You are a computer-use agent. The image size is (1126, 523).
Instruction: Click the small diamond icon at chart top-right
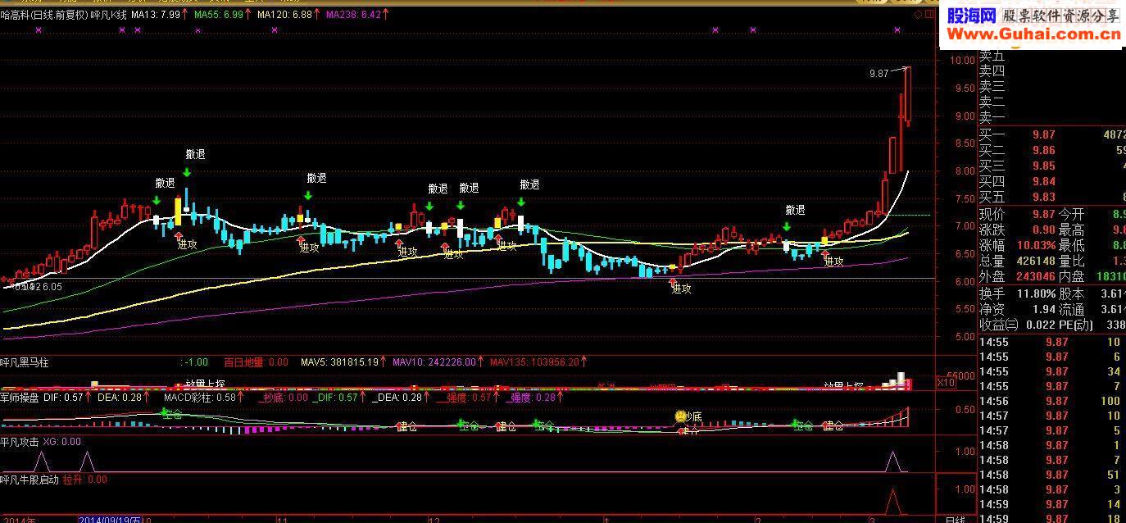(x=918, y=14)
